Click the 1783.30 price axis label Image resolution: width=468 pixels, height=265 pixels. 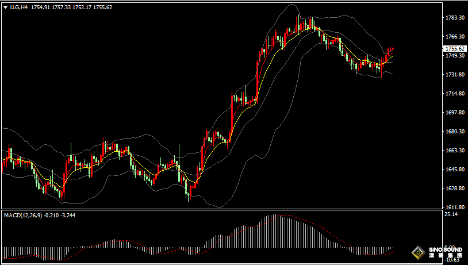(x=455, y=18)
